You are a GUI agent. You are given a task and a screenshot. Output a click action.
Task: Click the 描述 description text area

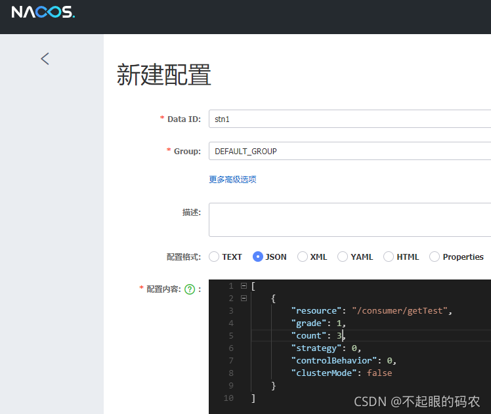click(350, 220)
